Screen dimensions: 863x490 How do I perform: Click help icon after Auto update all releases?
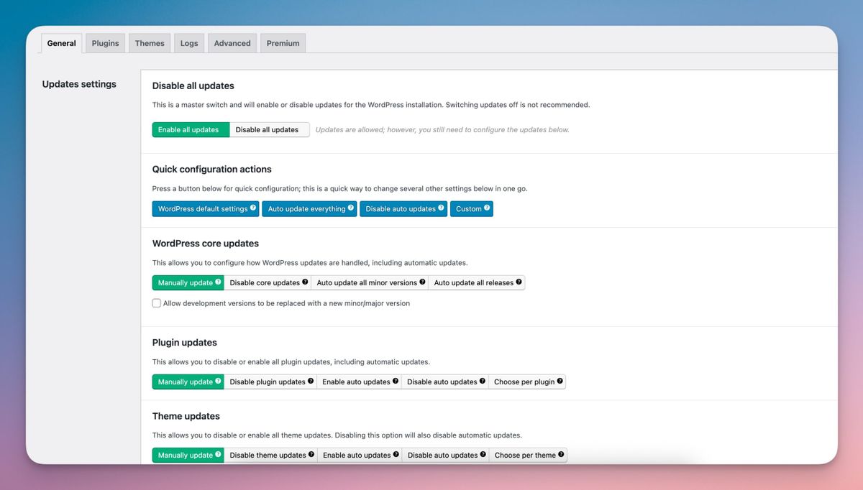519,282
